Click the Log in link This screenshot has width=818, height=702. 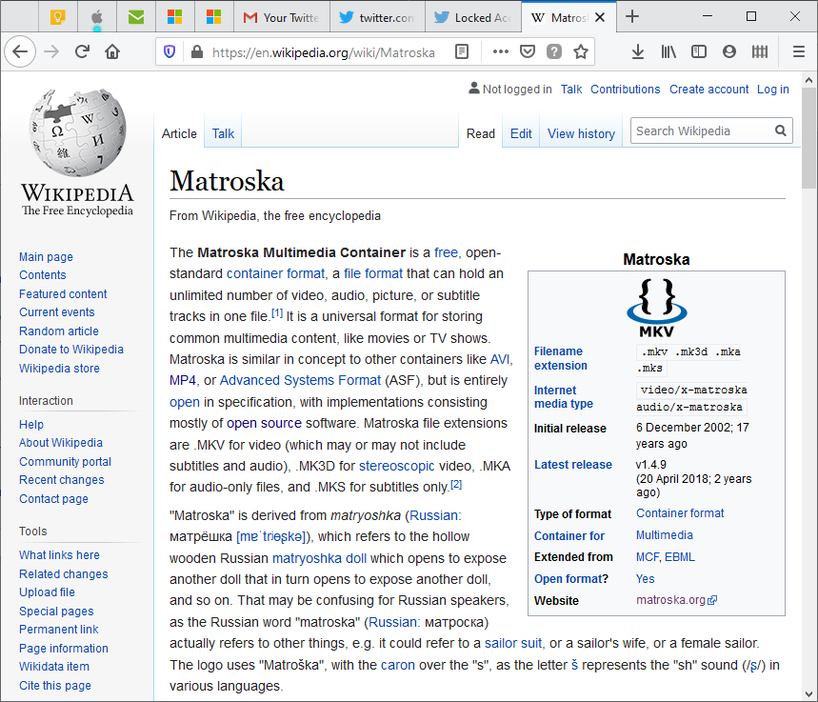(772, 90)
